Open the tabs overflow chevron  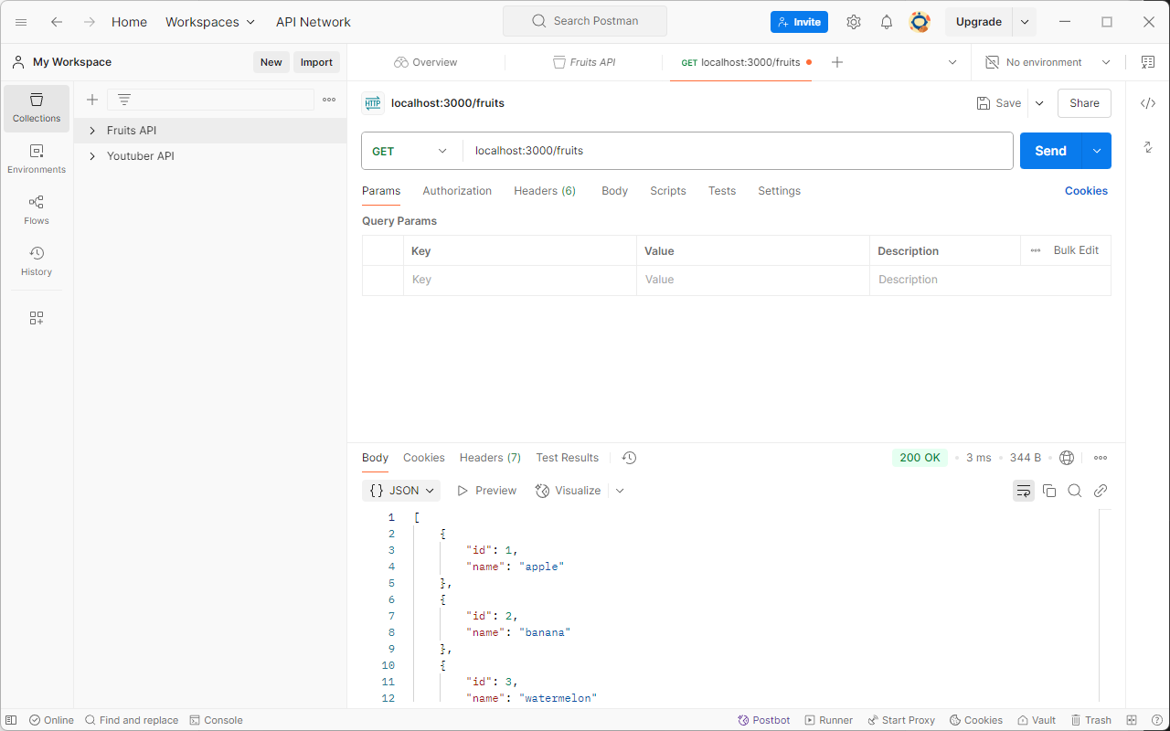952,62
